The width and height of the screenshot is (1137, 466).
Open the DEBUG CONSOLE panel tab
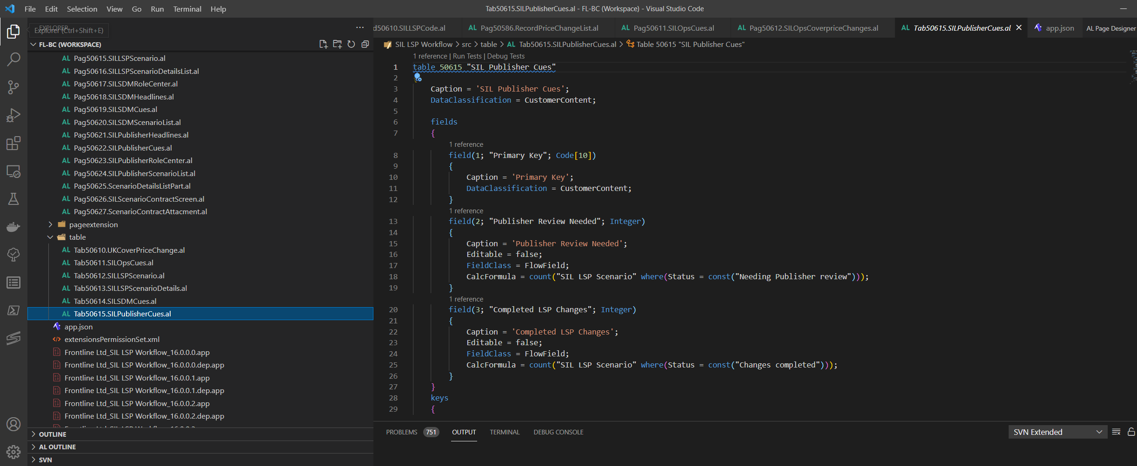[x=558, y=432]
